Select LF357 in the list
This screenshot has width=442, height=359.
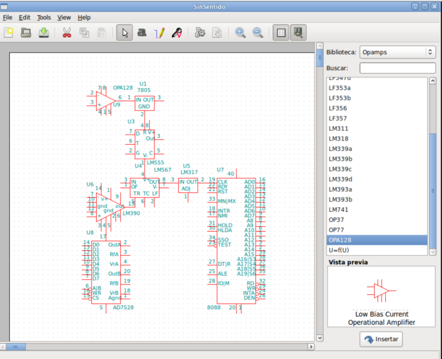[x=377, y=118]
